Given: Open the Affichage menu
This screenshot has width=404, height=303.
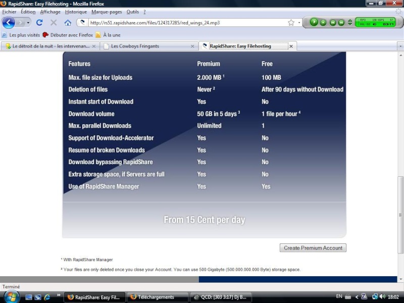Looking at the screenshot, I should [x=50, y=12].
